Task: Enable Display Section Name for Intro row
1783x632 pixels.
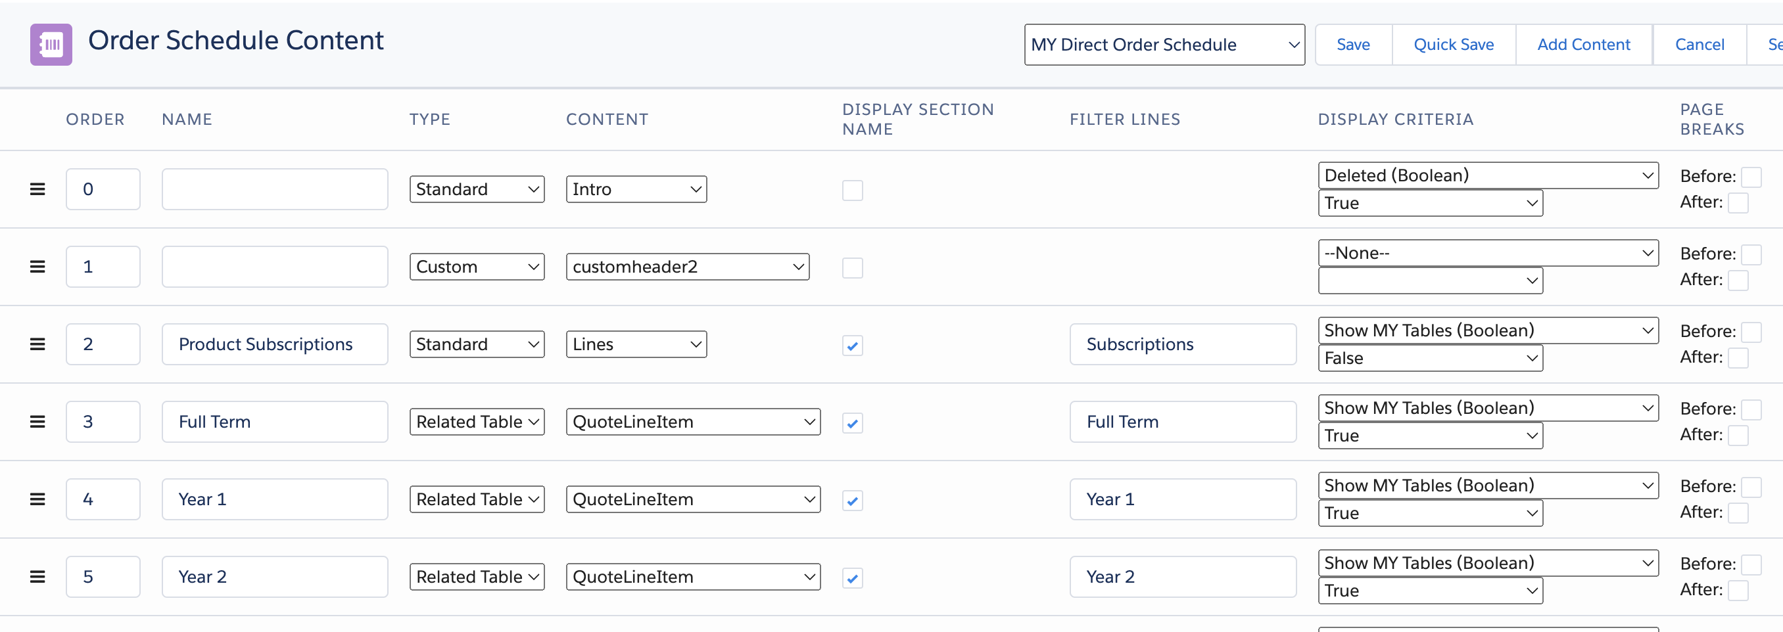Action: click(x=852, y=190)
